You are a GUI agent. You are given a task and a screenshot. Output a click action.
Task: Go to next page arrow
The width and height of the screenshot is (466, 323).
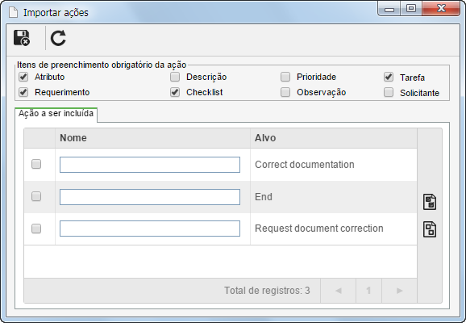click(399, 291)
